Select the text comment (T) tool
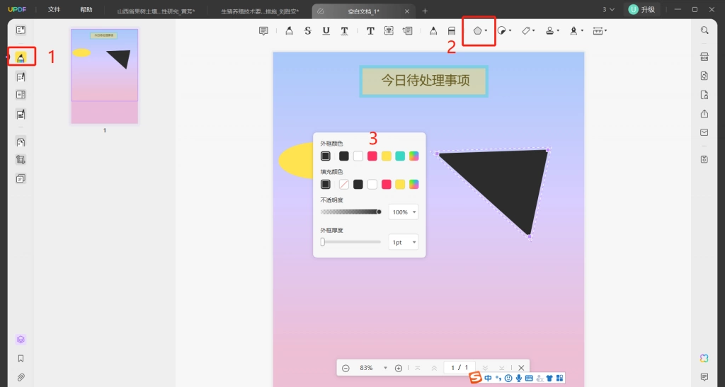The height and width of the screenshot is (387, 725). tap(370, 31)
